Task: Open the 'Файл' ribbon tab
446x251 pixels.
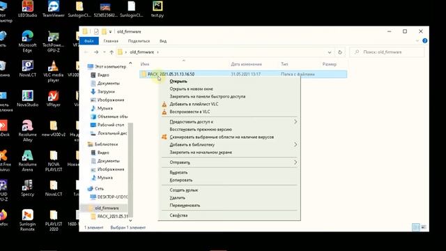Action: [x=89, y=41]
